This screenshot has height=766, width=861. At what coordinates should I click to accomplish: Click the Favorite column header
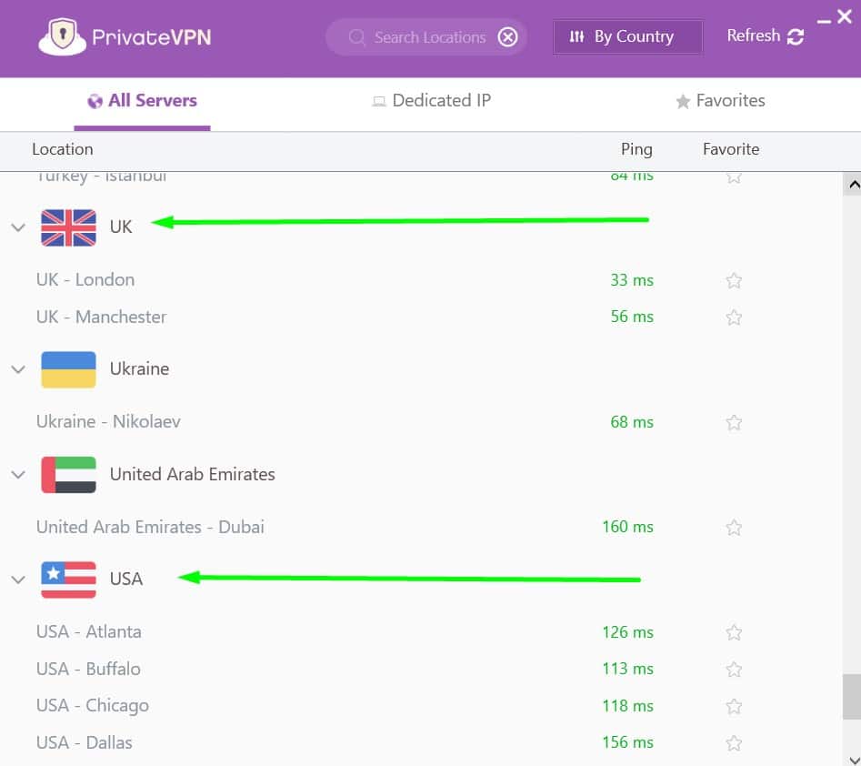[x=731, y=149]
